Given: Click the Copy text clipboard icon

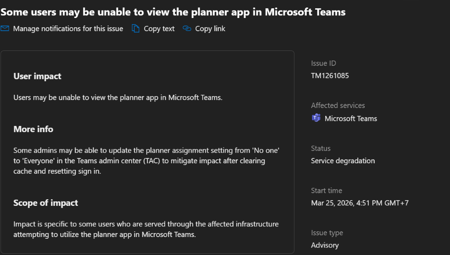Looking at the screenshot, I should (x=136, y=29).
